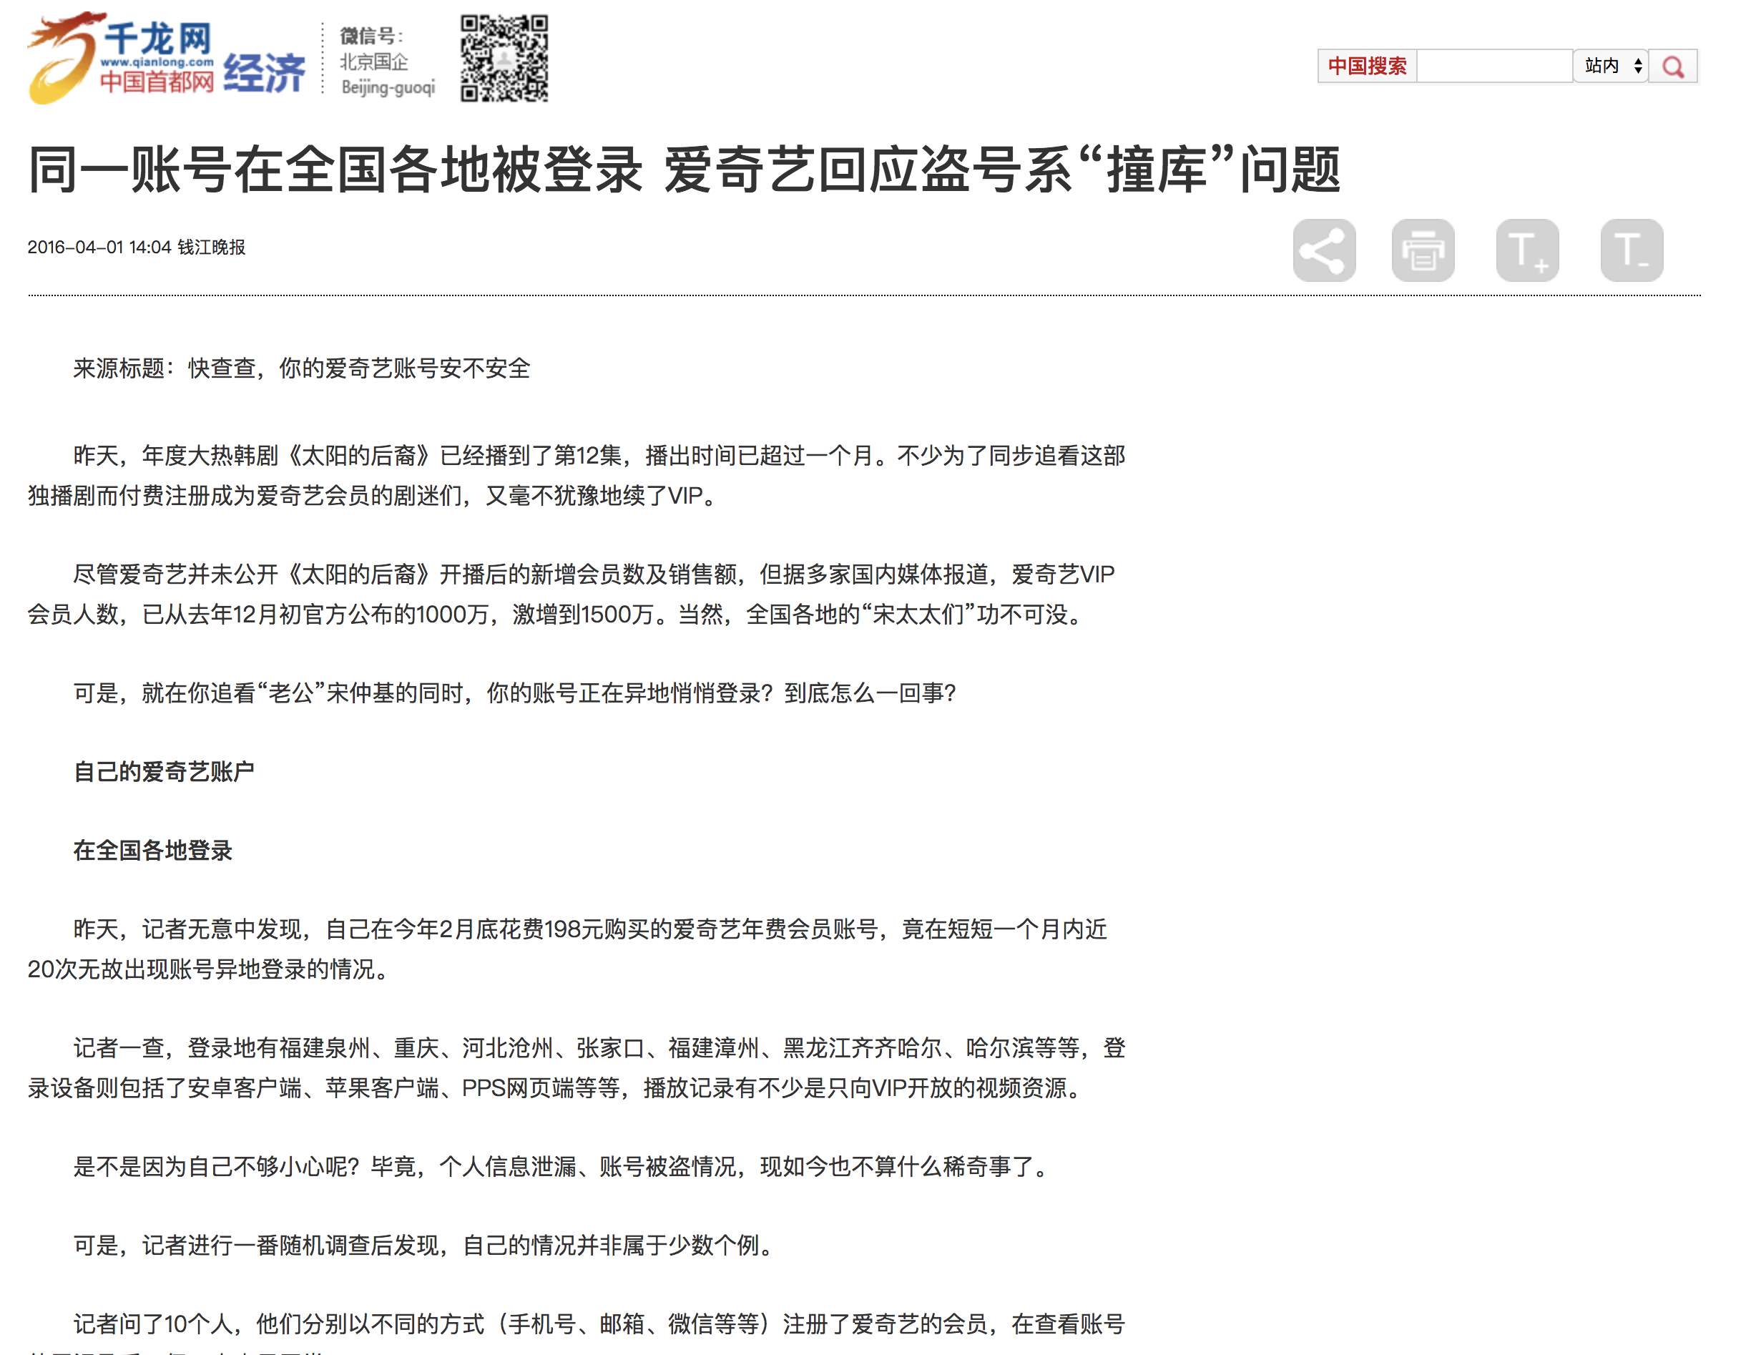Click the print article icon
The height and width of the screenshot is (1355, 1761).
[1423, 250]
